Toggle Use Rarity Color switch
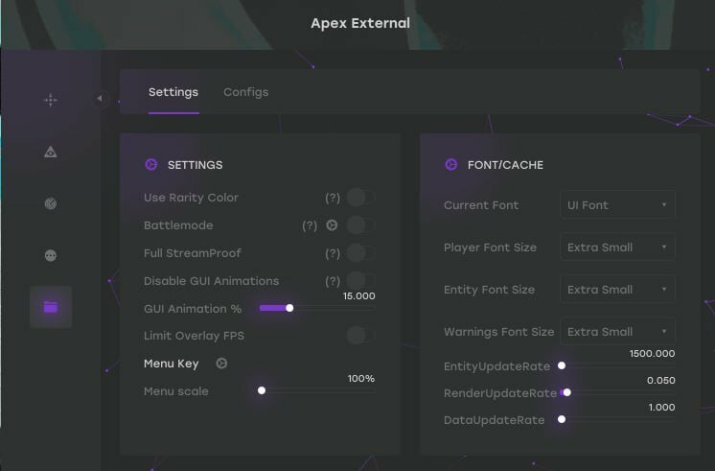Image resolution: width=715 pixels, height=471 pixels. pos(360,198)
